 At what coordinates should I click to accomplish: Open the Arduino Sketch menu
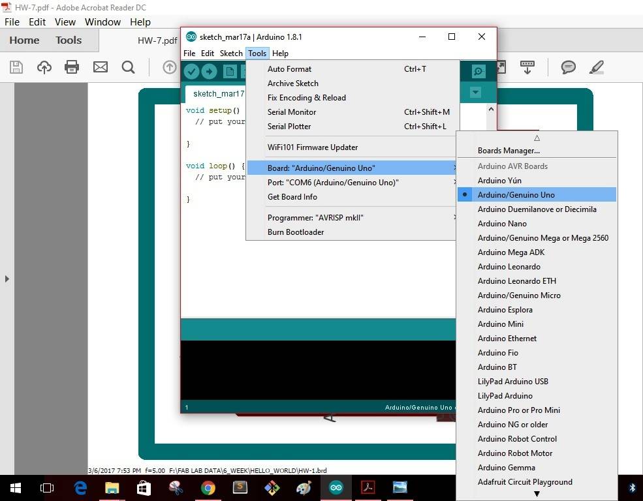(231, 53)
